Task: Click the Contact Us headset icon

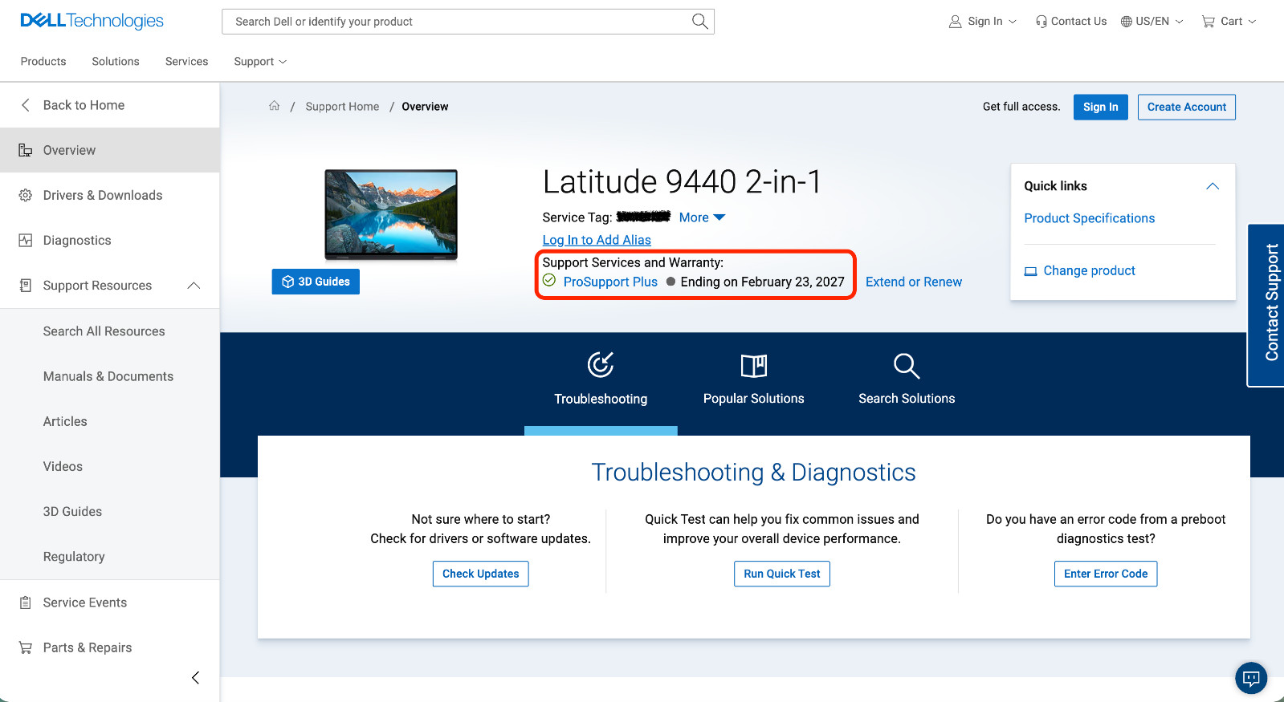Action: pos(1041,22)
